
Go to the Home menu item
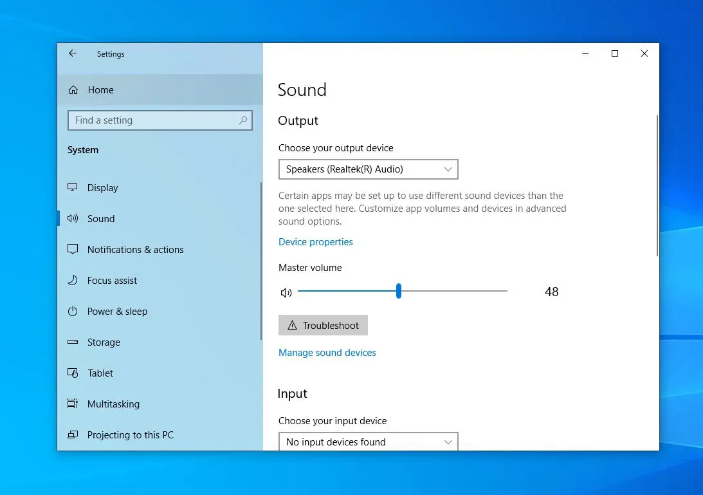[100, 89]
